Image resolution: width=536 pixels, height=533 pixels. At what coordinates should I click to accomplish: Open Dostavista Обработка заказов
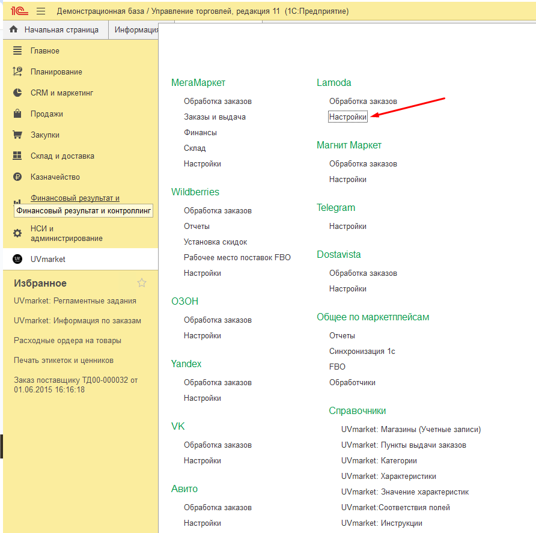(363, 273)
